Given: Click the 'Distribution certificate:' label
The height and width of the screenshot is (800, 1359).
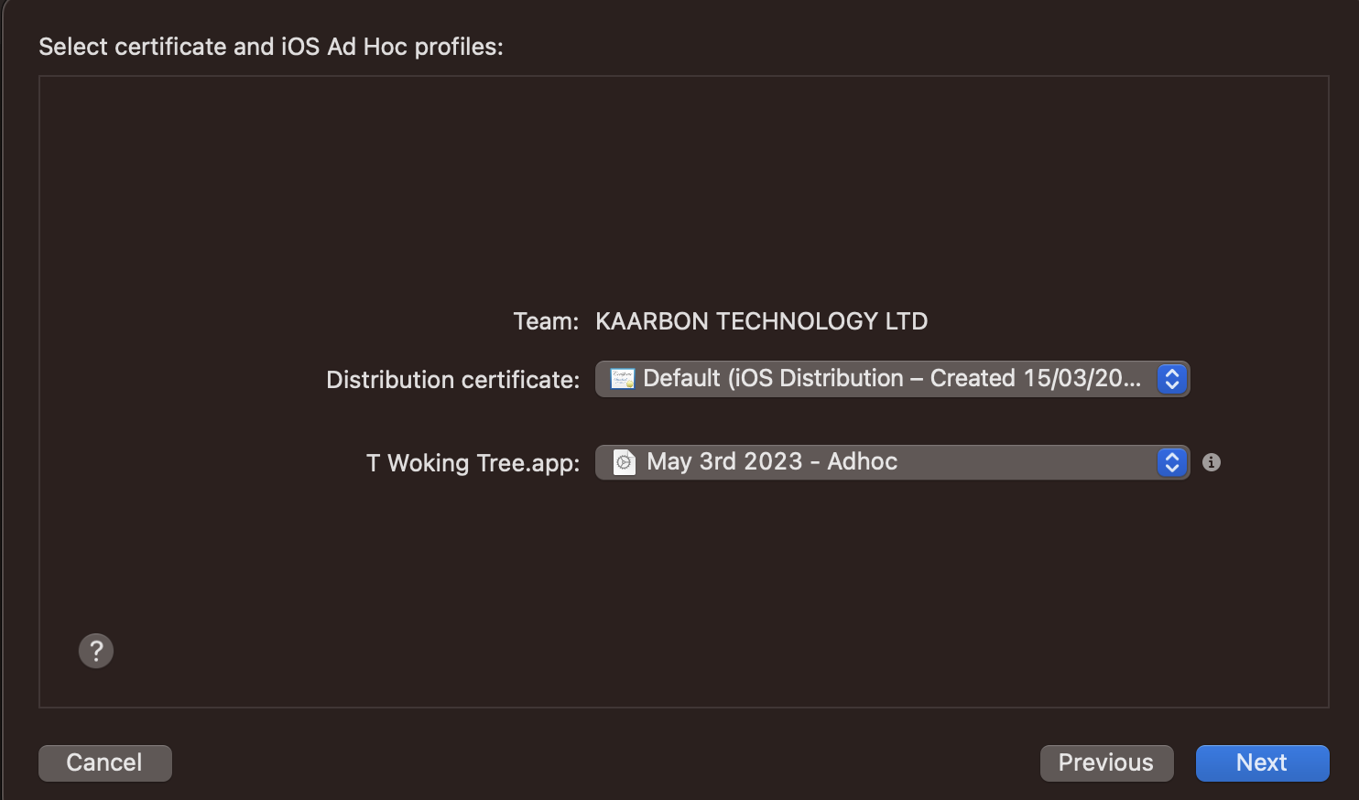Looking at the screenshot, I should point(452,380).
